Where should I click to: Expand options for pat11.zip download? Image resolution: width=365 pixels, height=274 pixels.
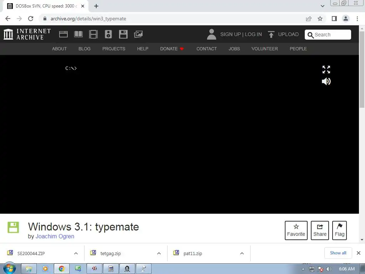tap(242, 253)
